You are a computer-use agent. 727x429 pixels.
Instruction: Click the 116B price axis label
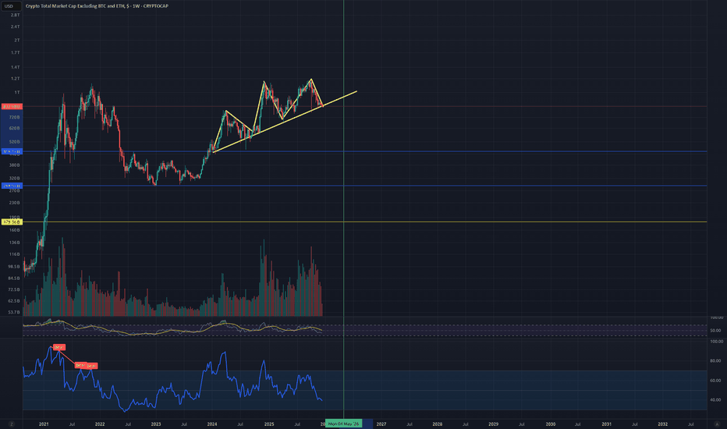pos(15,254)
